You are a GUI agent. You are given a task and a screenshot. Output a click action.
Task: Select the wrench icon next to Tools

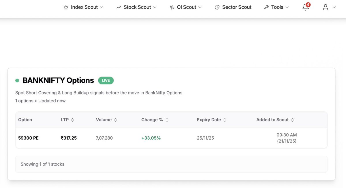(x=266, y=7)
